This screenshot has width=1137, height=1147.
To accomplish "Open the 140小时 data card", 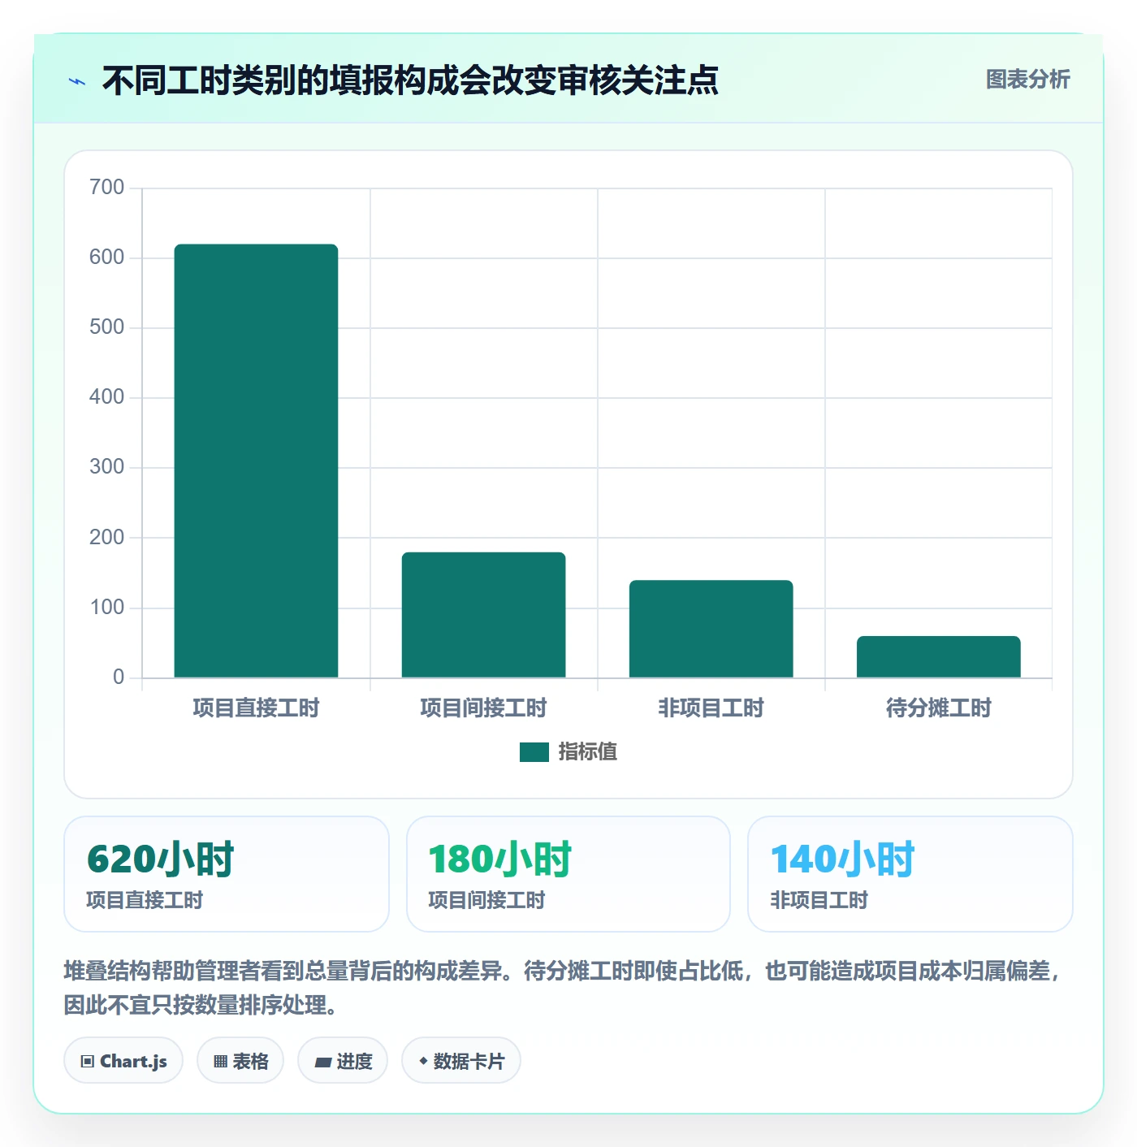I will coord(910,874).
